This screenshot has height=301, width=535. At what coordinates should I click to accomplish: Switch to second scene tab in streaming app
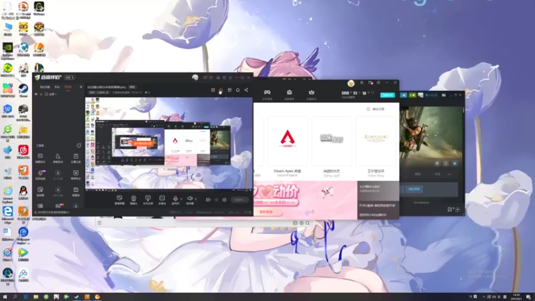coord(57,87)
